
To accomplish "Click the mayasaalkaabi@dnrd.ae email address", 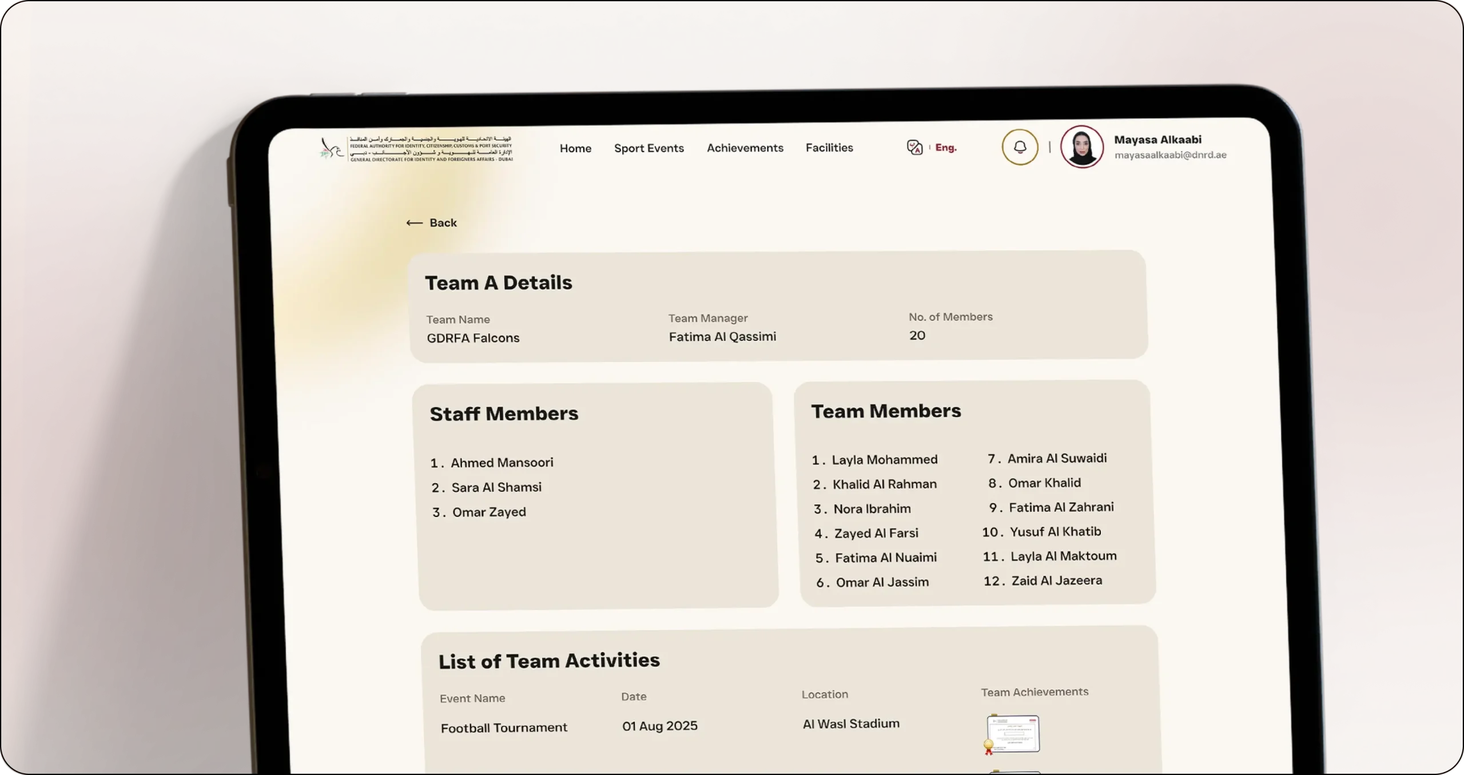I will coord(1170,154).
